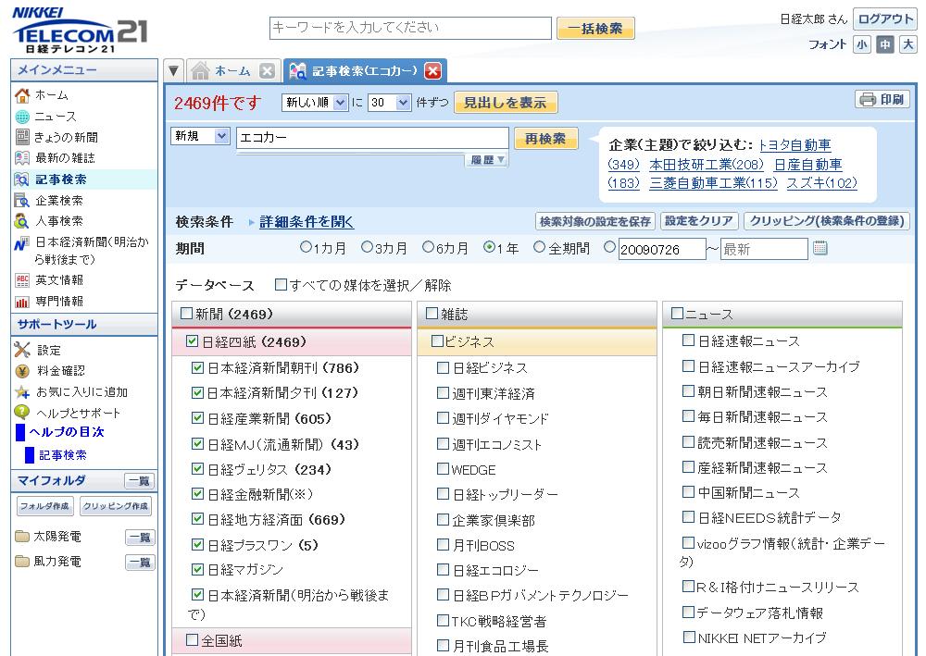Click クリッピング作成 button
Screen dimensions: 926x656
click(115, 506)
